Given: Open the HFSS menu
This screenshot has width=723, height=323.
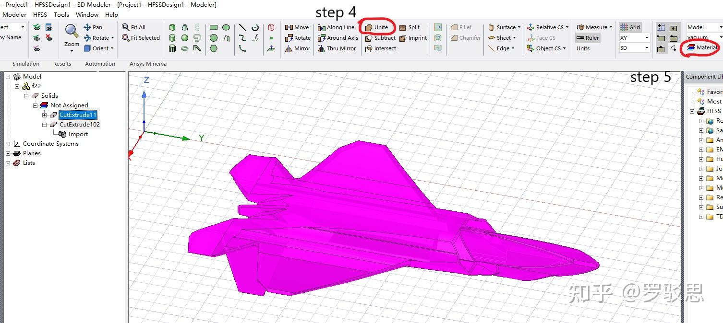Looking at the screenshot, I should click(40, 15).
